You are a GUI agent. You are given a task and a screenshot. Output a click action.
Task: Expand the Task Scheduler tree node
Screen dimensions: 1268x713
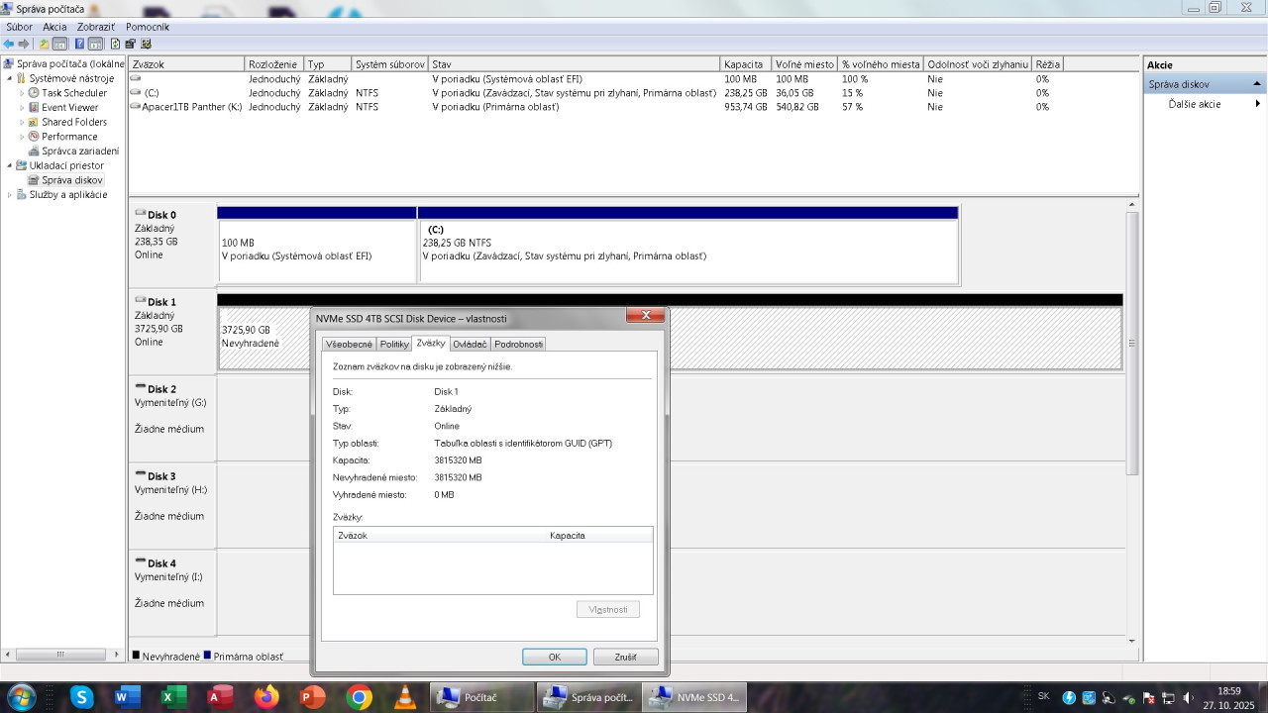pos(22,93)
